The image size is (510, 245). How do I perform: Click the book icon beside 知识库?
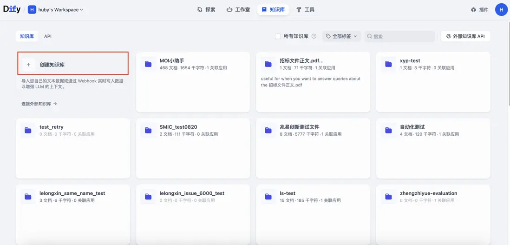click(264, 10)
